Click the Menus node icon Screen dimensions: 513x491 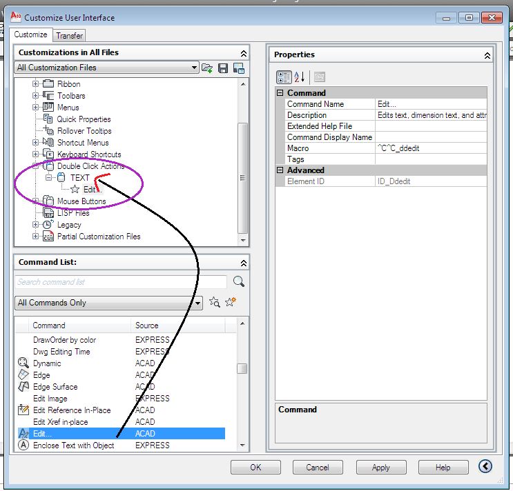point(48,107)
